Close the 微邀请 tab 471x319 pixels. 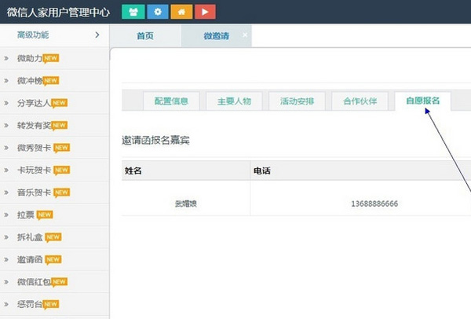pos(245,35)
